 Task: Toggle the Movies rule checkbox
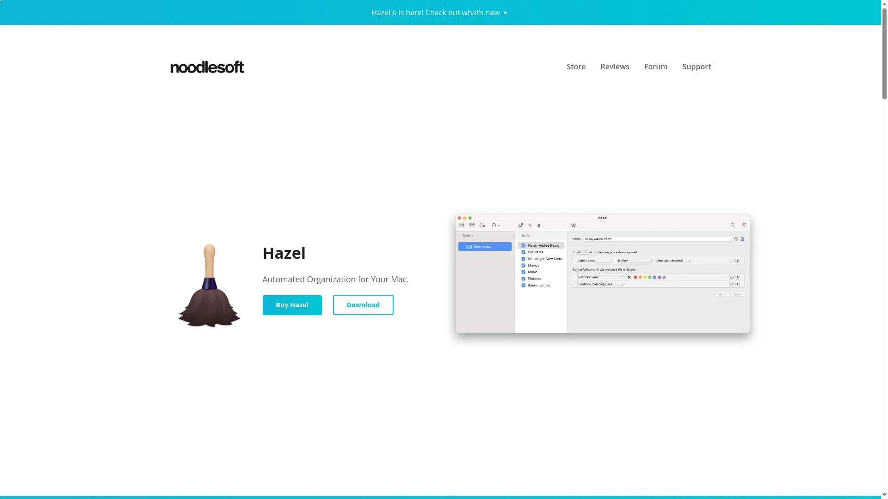click(x=524, y=265)
